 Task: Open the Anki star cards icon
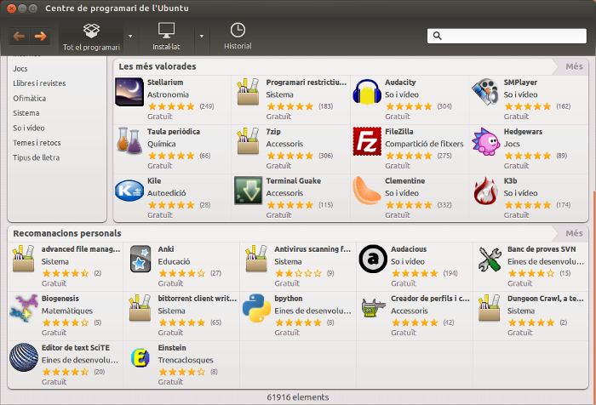click(x=140, y=259)
